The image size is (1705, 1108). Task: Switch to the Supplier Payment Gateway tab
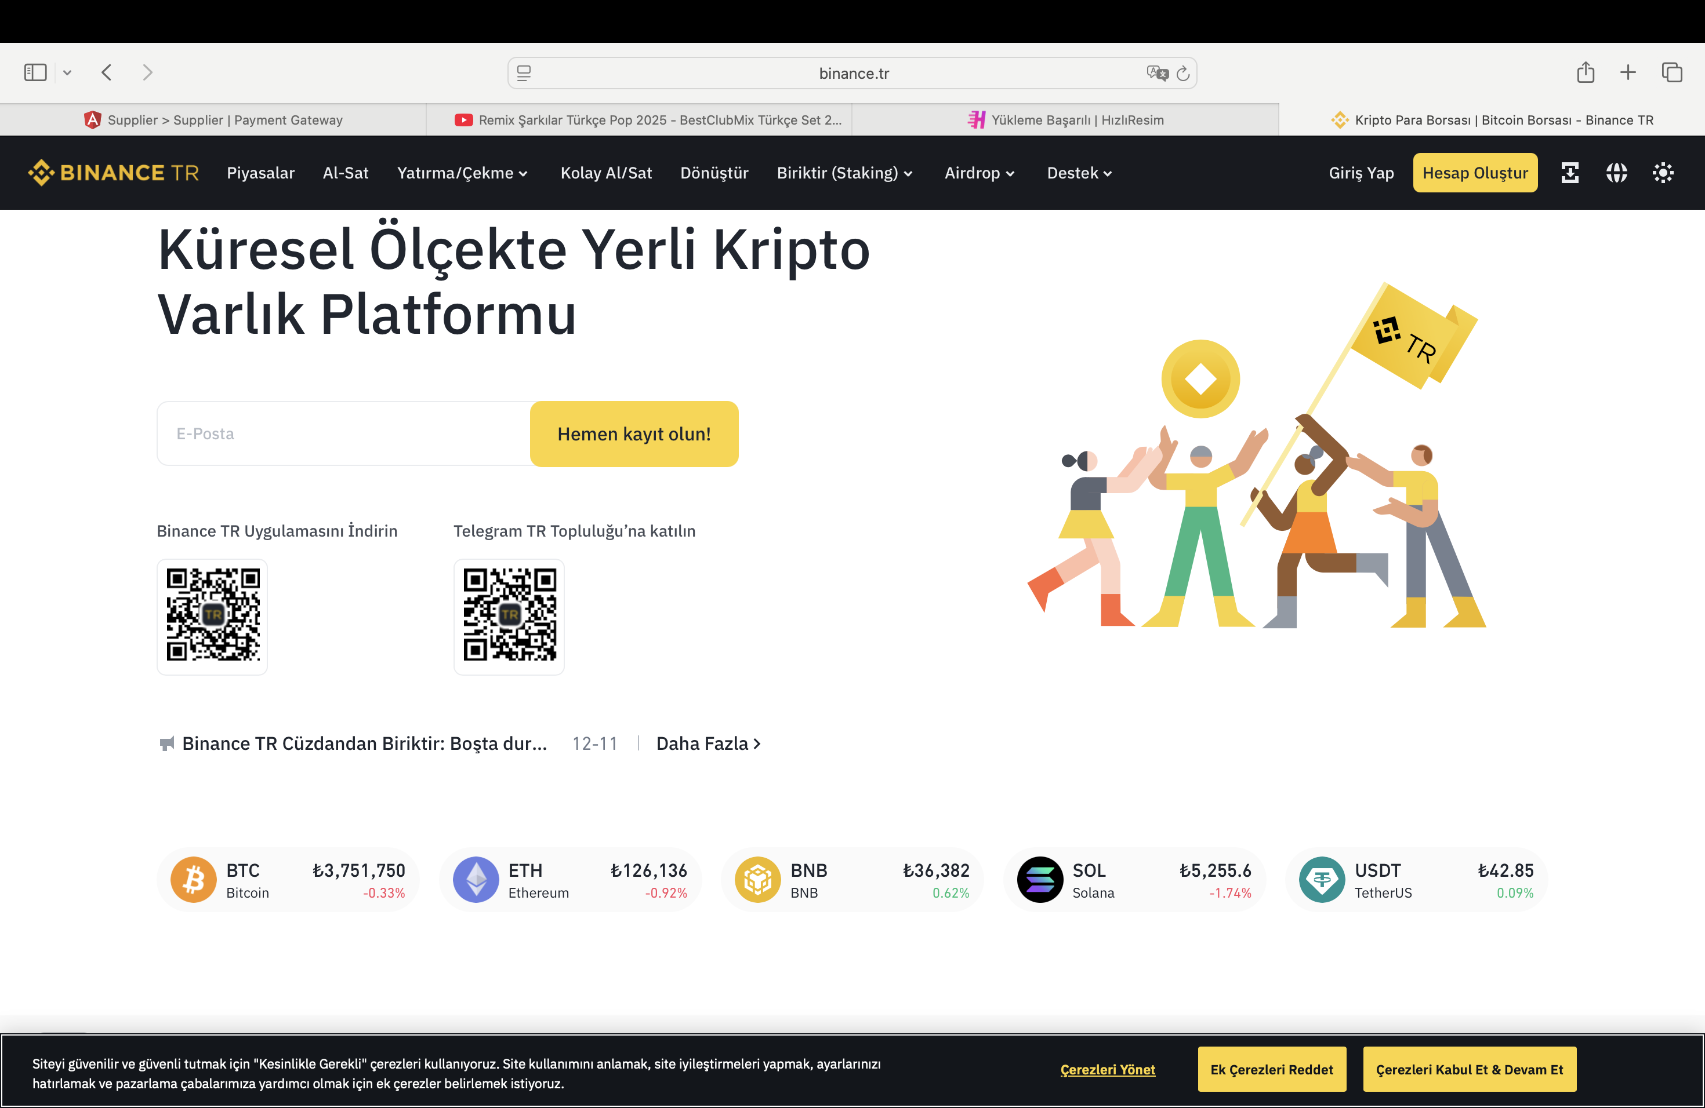point(213,119)
